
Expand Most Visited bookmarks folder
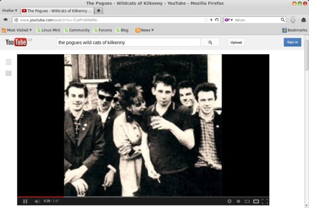(x=16, y=30)
